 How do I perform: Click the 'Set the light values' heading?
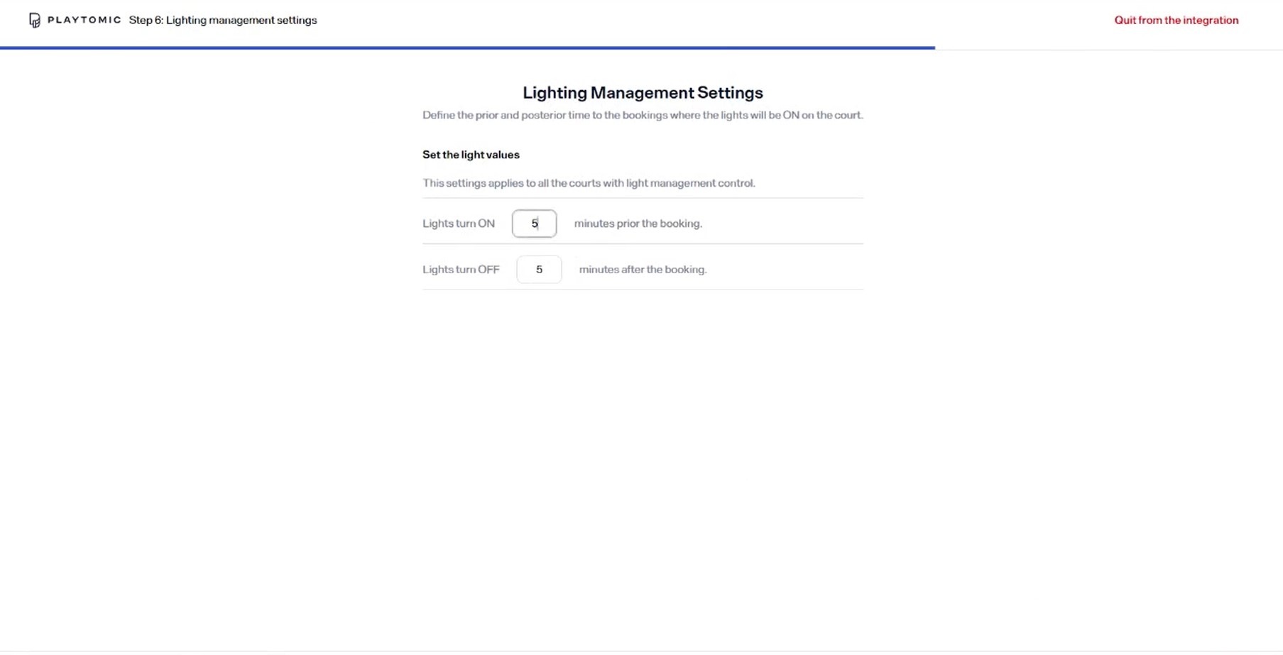471,154
